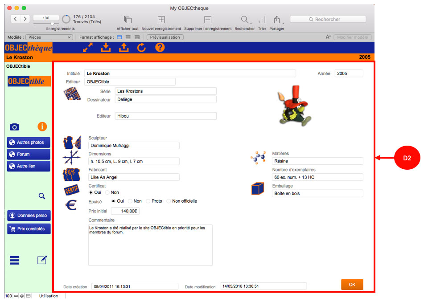This screenshot has width=428, height=302.
Task: Click the orange info icon
Action: tap(42, 127)
